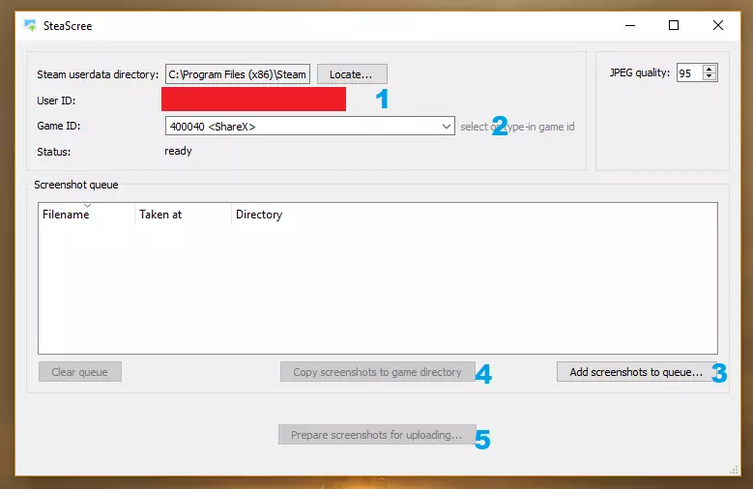
Task: Click Add screenshots to queue… button
Action: pyautogui.click(x=636, y=372)
